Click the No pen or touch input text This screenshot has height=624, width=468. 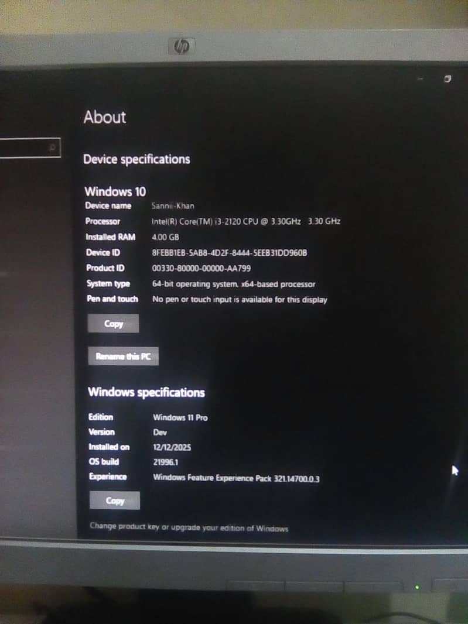pyautogui.click(x=240, y=300)
